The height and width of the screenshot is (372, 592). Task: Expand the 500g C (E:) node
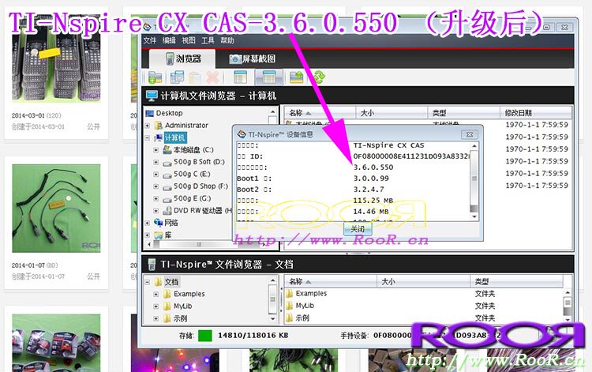[156, 174]
